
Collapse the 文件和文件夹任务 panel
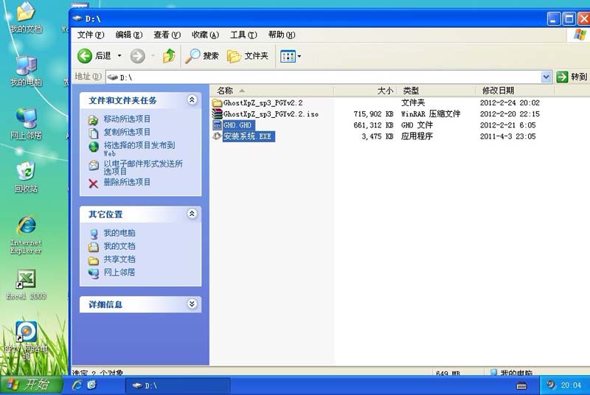pos(192,100)
